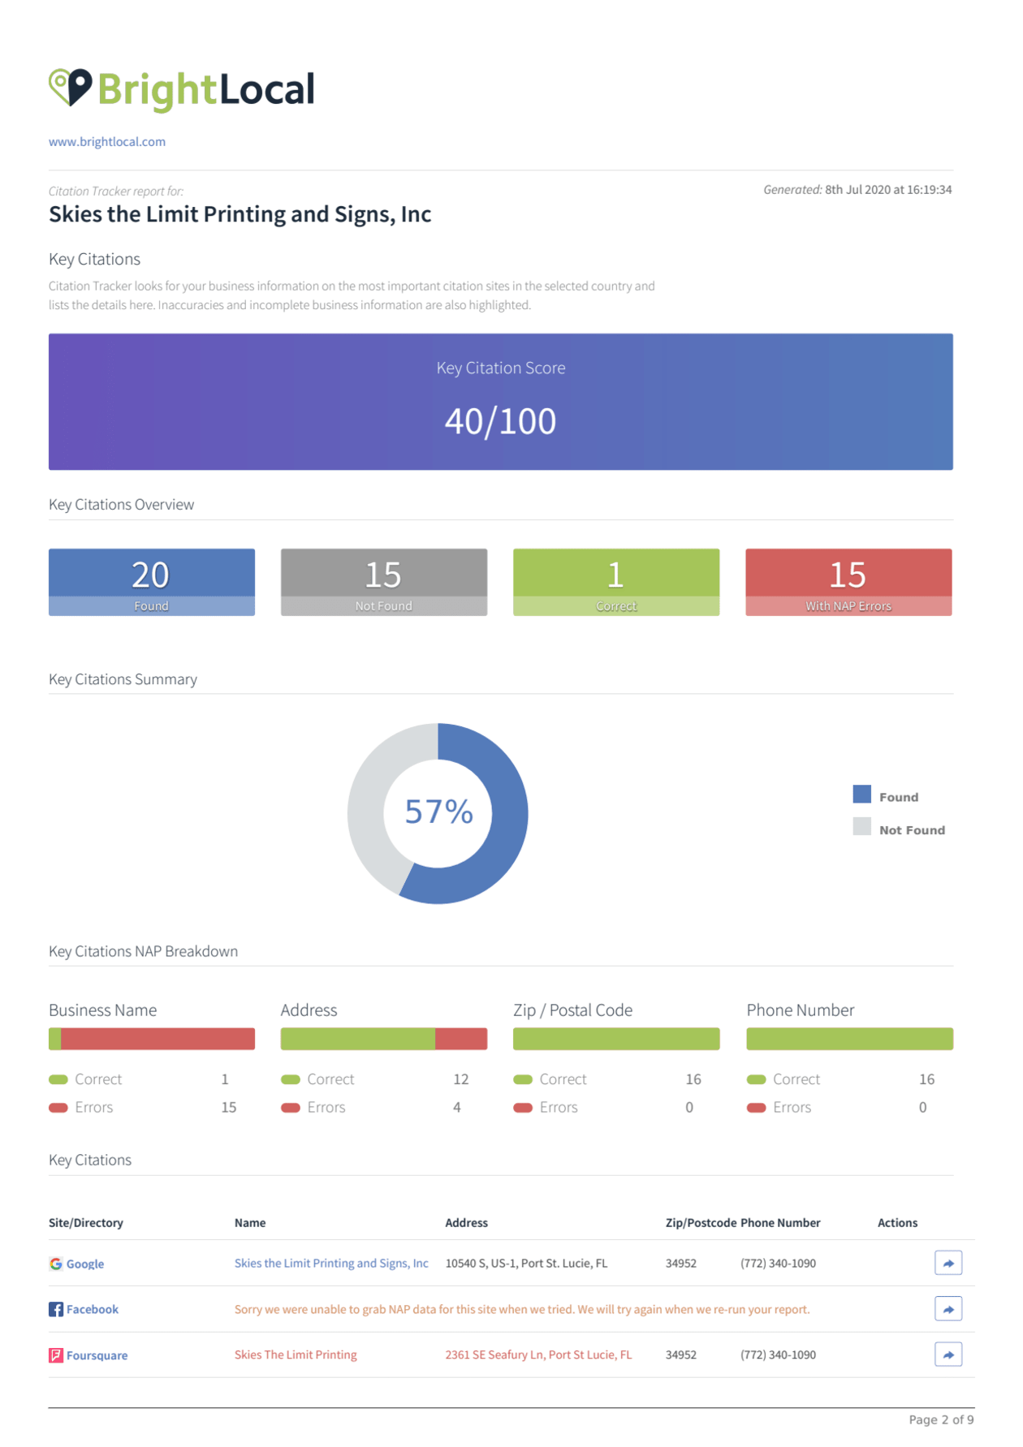Click the blue Found legend swatch

tap(861, 794)
